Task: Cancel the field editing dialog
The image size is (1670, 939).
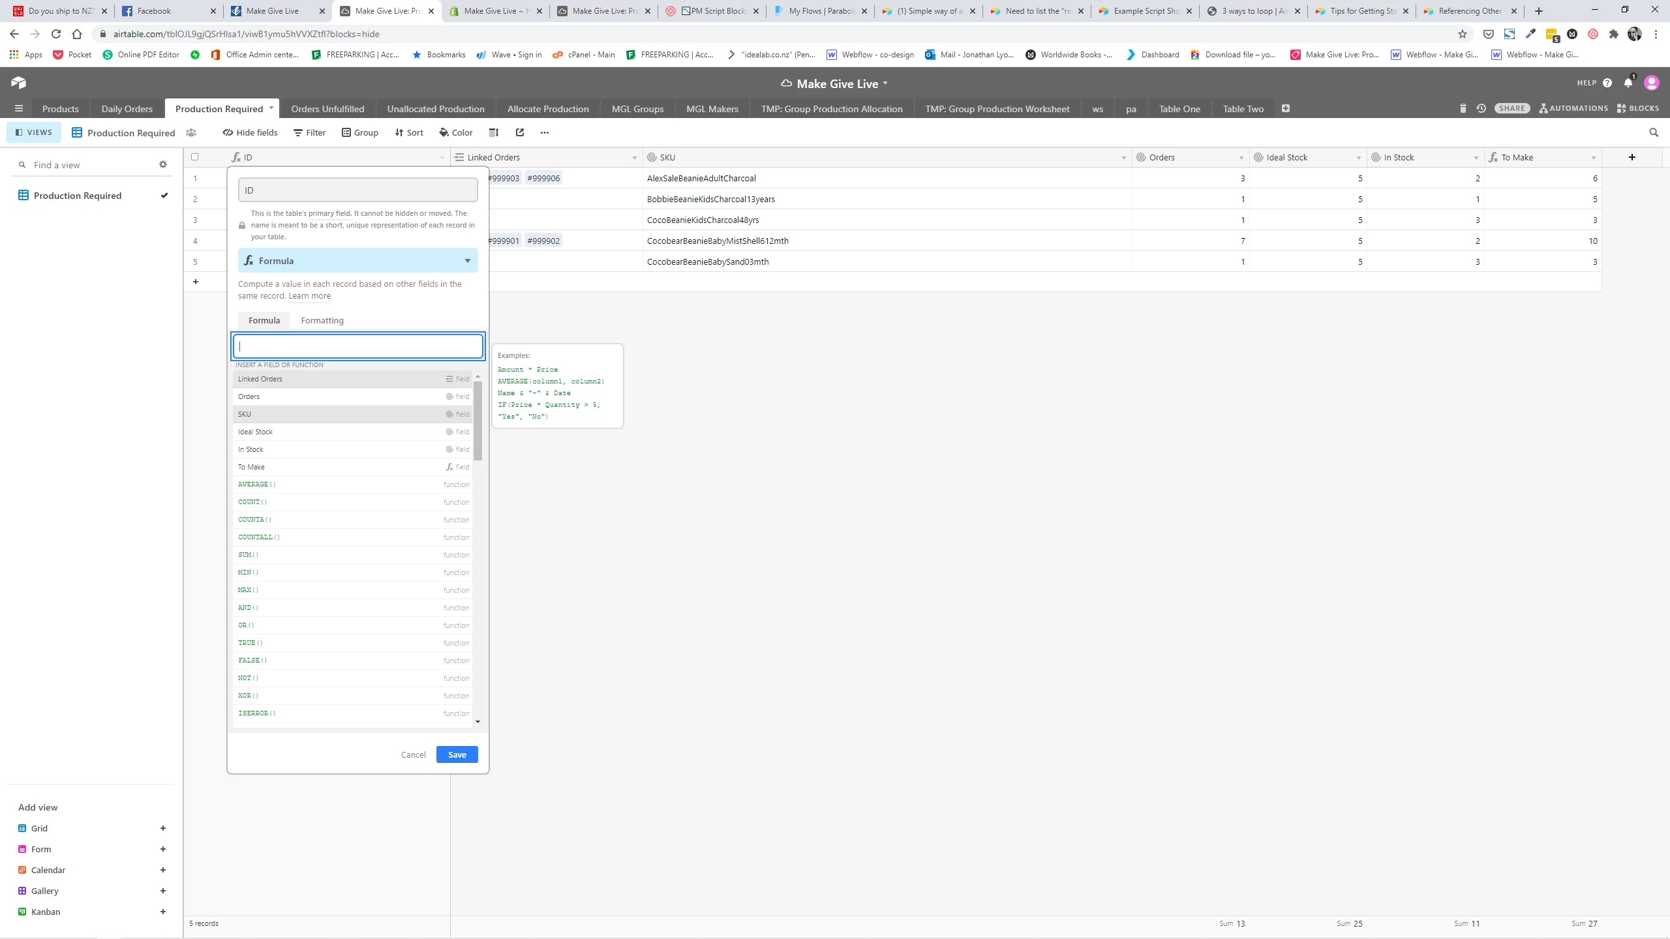Action: (x=413, y=754)
